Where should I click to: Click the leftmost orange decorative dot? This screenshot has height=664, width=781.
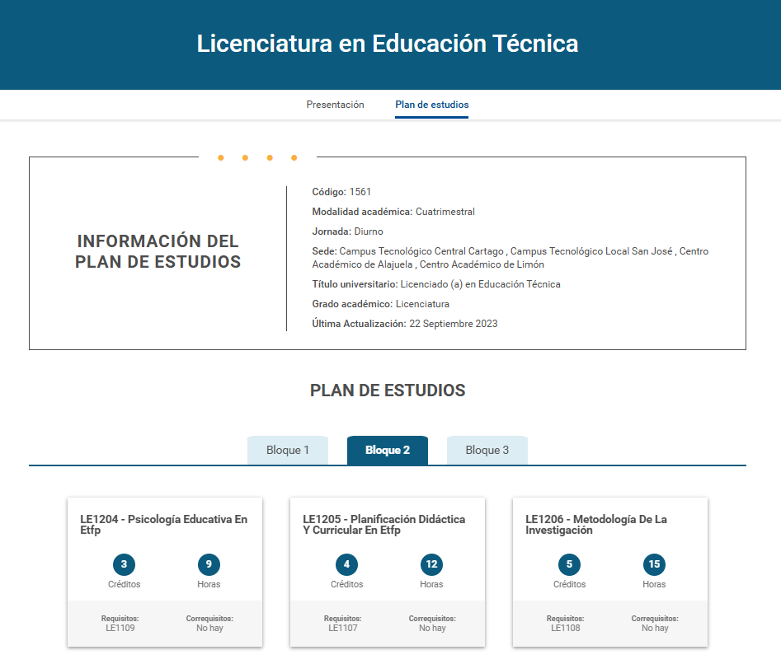(220, 157)
